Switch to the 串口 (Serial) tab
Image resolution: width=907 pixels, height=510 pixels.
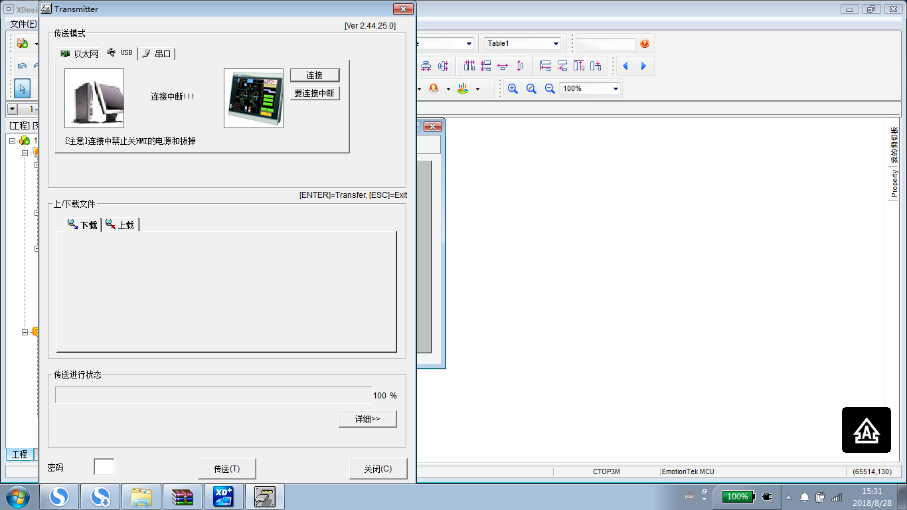tap(157, 54)
